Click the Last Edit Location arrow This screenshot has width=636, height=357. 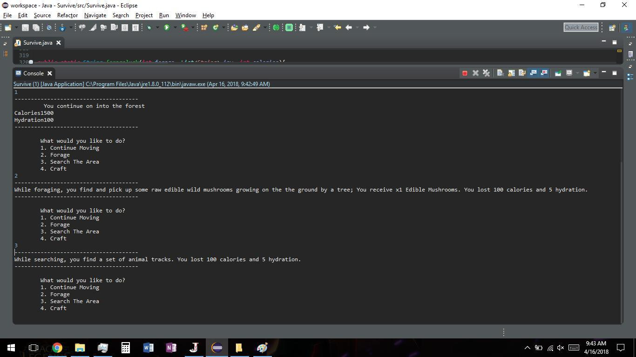point(338,27)
